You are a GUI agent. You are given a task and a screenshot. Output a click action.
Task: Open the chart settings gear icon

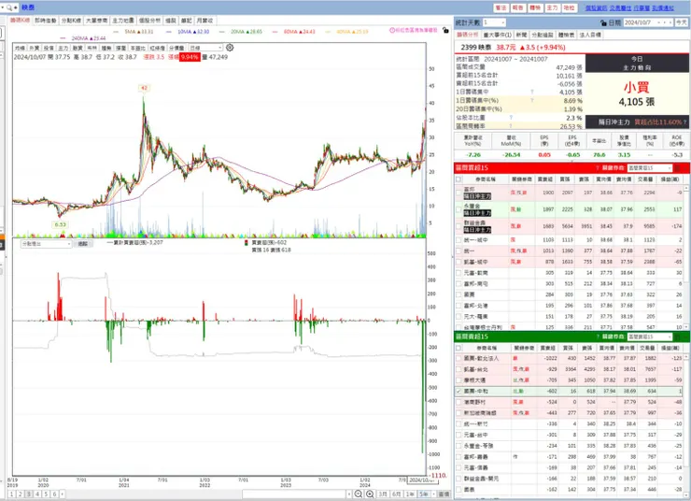click(x=230, y=48)
